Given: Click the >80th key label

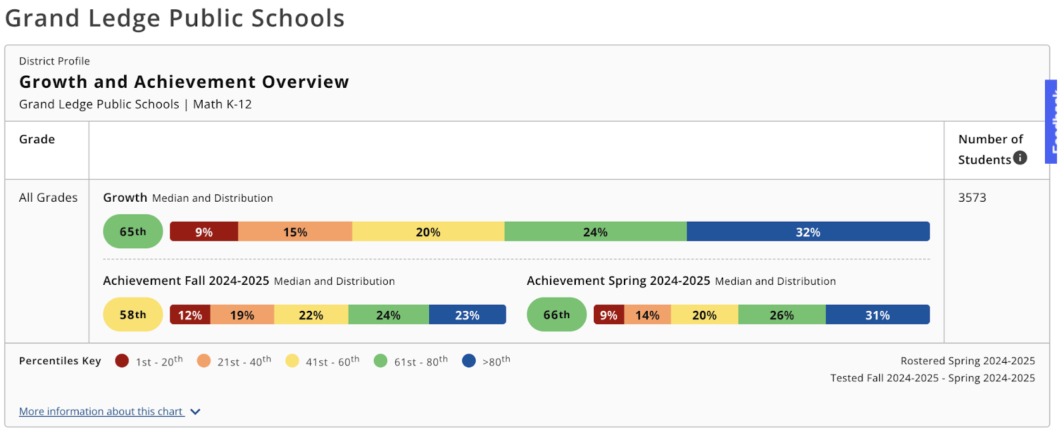Looking at the screenshot, I should [x=497, y=361].
